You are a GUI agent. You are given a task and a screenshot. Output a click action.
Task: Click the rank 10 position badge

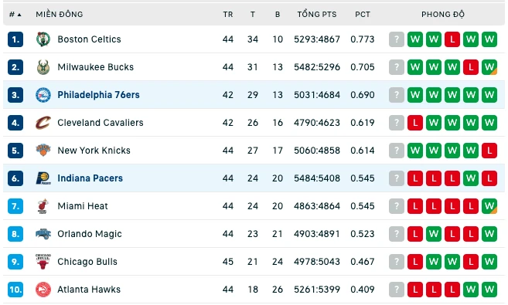tap(15, 290)
